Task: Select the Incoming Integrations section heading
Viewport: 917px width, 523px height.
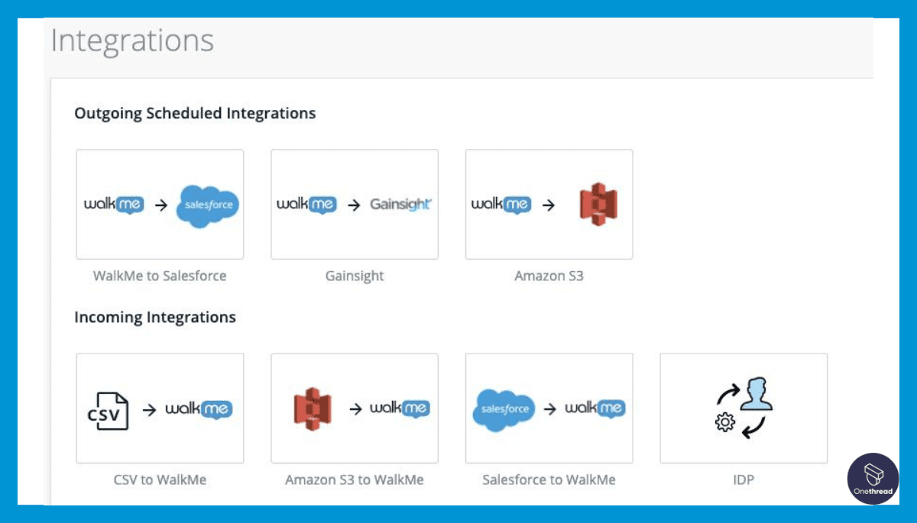Action: tap(155, 317)
